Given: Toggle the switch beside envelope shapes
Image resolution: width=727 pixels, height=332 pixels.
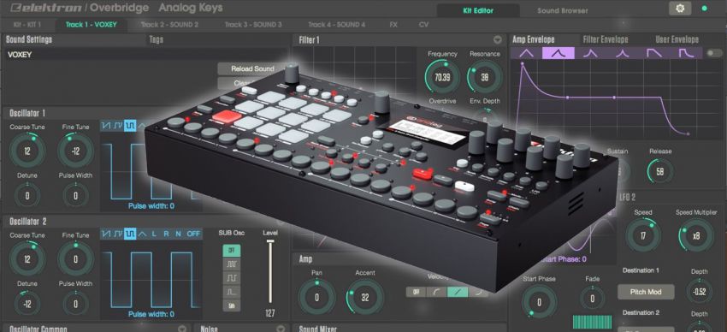Looking at the screenshot, I should coord(714,53).
